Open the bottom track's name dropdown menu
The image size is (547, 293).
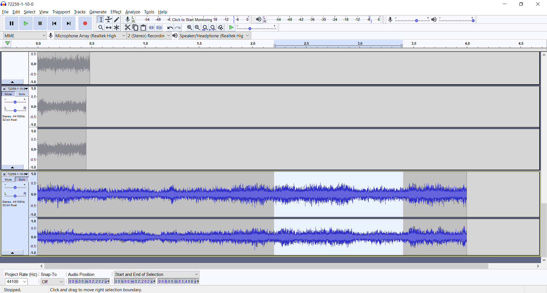tap(18, 174)
